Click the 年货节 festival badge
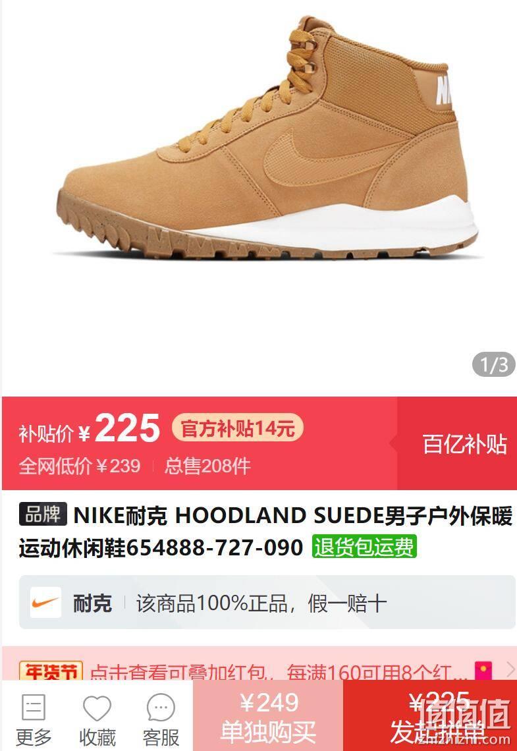This screenshot has height=751, width=517. [x=51, y=671]
